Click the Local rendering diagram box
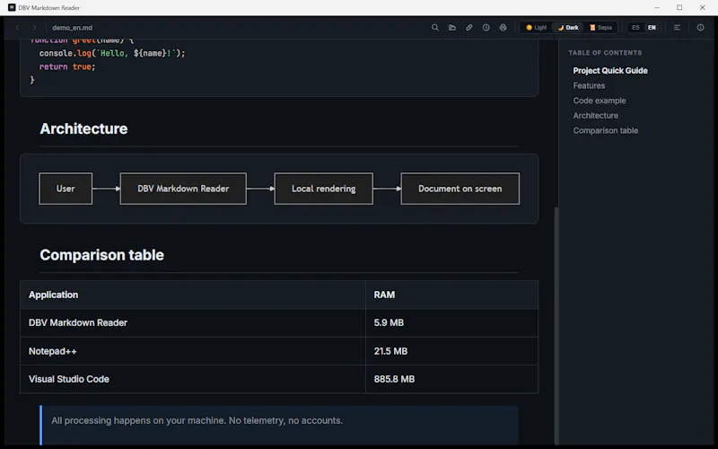This screenshot has width=718, height=449. tap(324, 189)
